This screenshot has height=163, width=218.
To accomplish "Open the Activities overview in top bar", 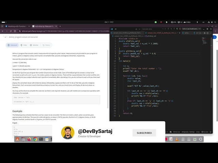I will [x=4, y=22].
